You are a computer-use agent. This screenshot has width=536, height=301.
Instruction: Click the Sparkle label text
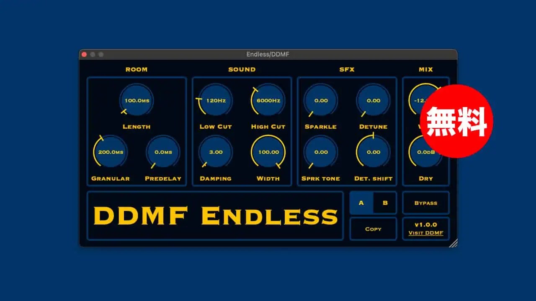pyautogui.click(x=321, y=127)
